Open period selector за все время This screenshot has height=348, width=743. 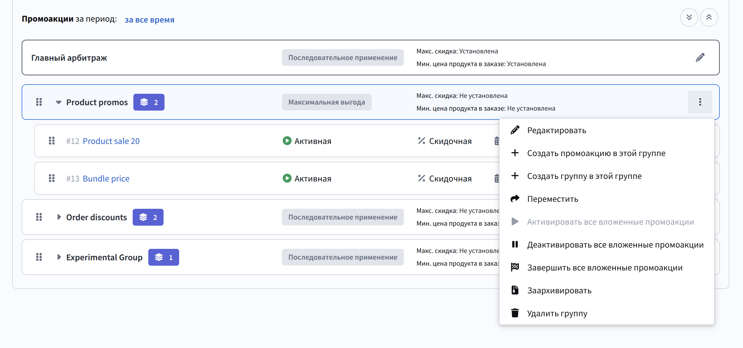pos(149,20)
